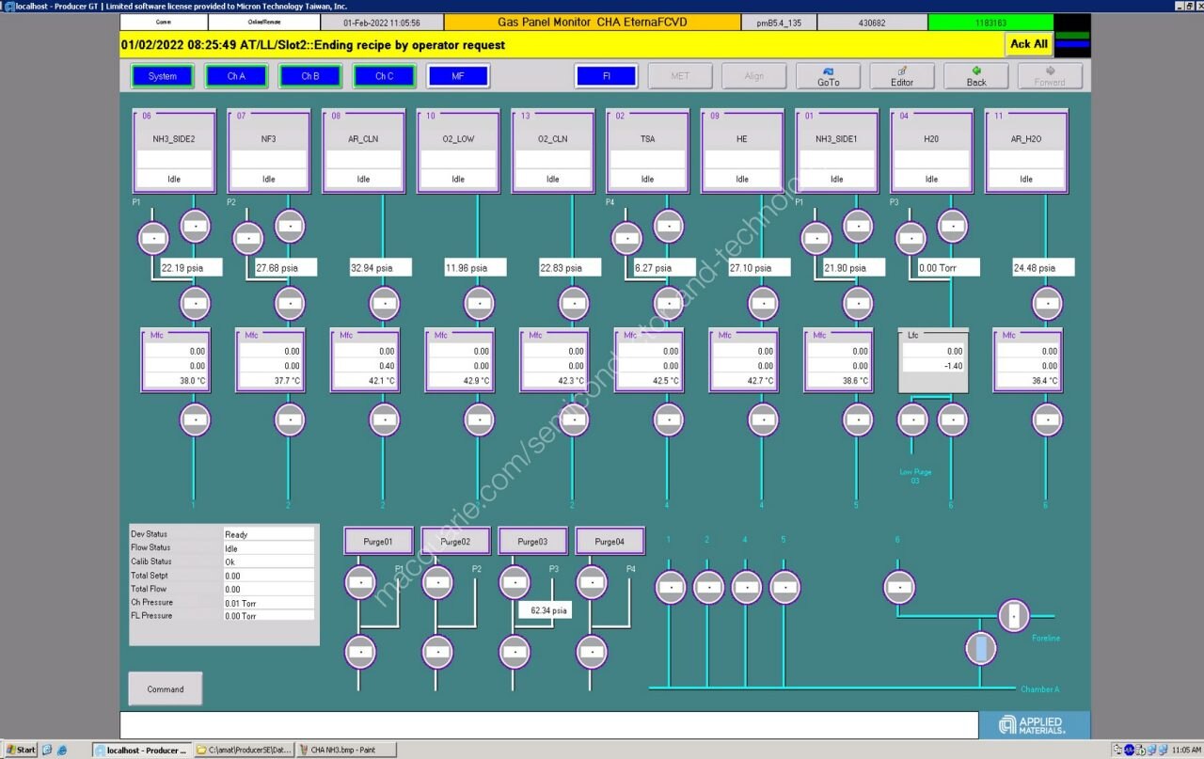This screenshot has height=759, width=1204.
Task: Toggle the valve under the 27.10 psia reading
Action: [x=763, y=304]
